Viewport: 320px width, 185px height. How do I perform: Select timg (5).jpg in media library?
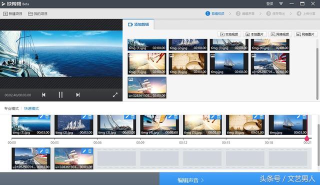[x=147, y=63]
